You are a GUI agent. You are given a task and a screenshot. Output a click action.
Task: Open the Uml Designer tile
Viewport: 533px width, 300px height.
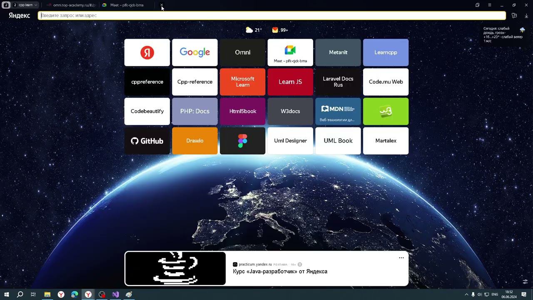coord(290,141)
